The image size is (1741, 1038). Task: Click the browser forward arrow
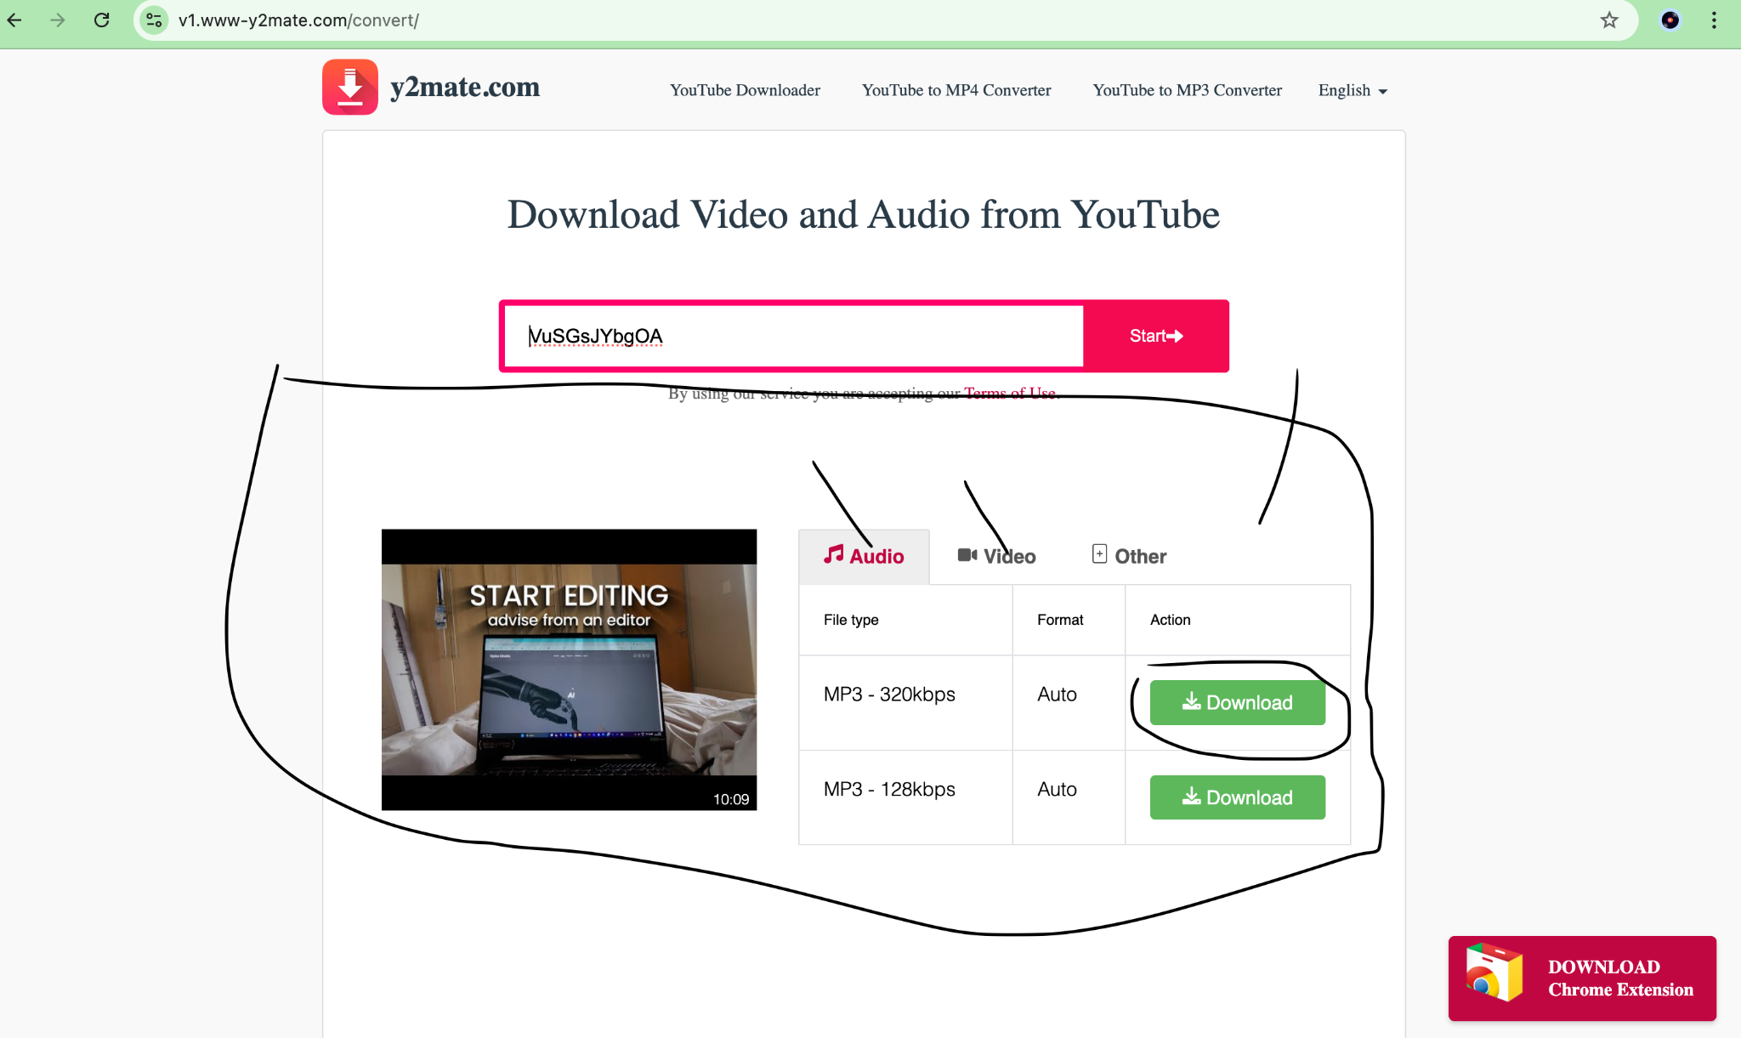pyautogui.click(x=58, y=20)
